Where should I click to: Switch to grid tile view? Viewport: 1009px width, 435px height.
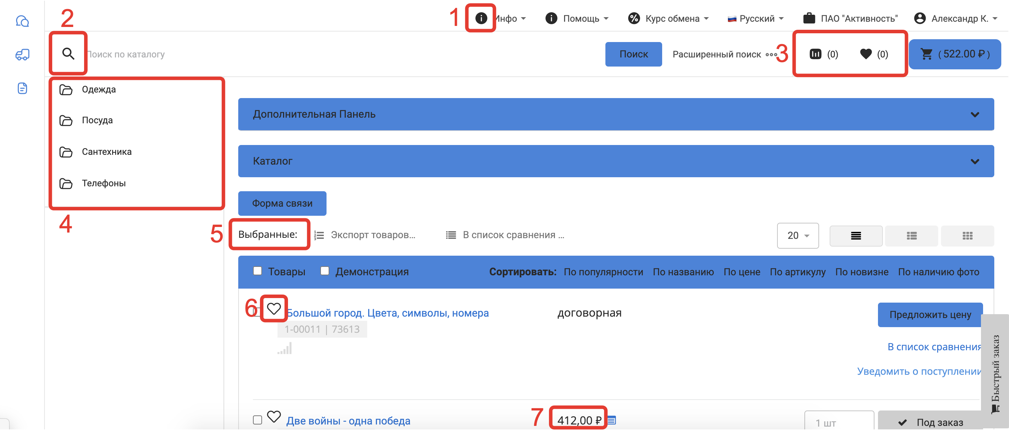pyautogui.click(x=967, y=236)
